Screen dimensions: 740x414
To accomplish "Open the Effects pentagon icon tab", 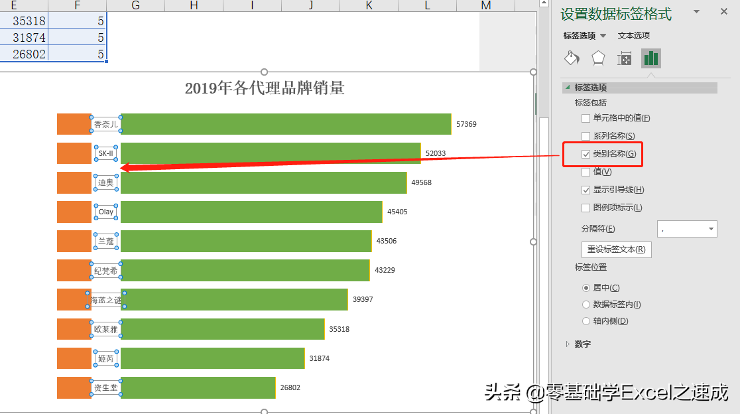I will 598,58.
